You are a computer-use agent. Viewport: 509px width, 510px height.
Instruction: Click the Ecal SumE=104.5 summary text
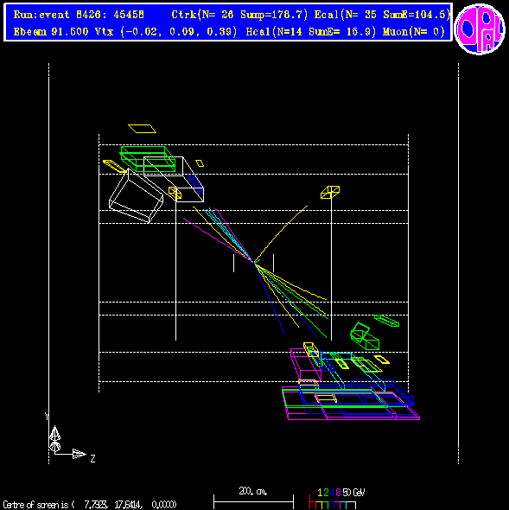(383, 15)
